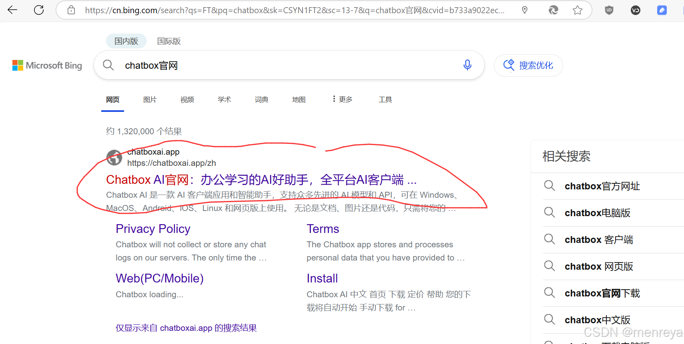The width and height of the screenshot is (684, 344).
Task: Click the search icon beside chatbox官方网址
Action: coord(550,186)
